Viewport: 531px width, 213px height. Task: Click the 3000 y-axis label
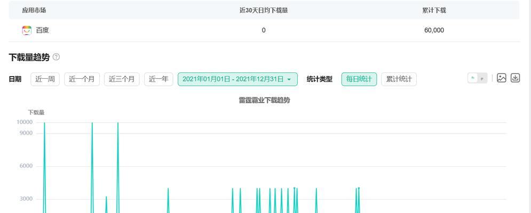[x=26, y=199]
